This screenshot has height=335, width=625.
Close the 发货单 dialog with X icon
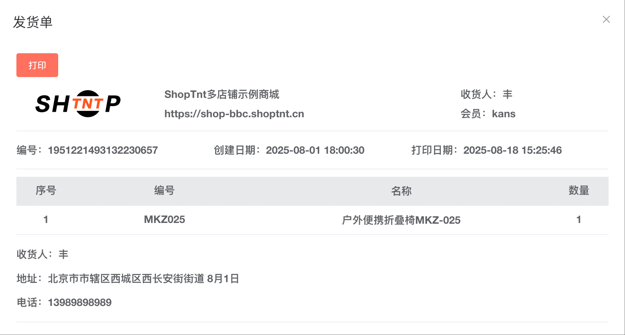(x=606, y=19)
